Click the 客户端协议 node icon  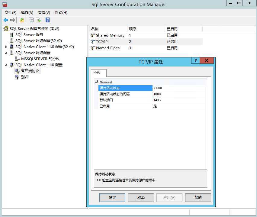coord(17,71)
